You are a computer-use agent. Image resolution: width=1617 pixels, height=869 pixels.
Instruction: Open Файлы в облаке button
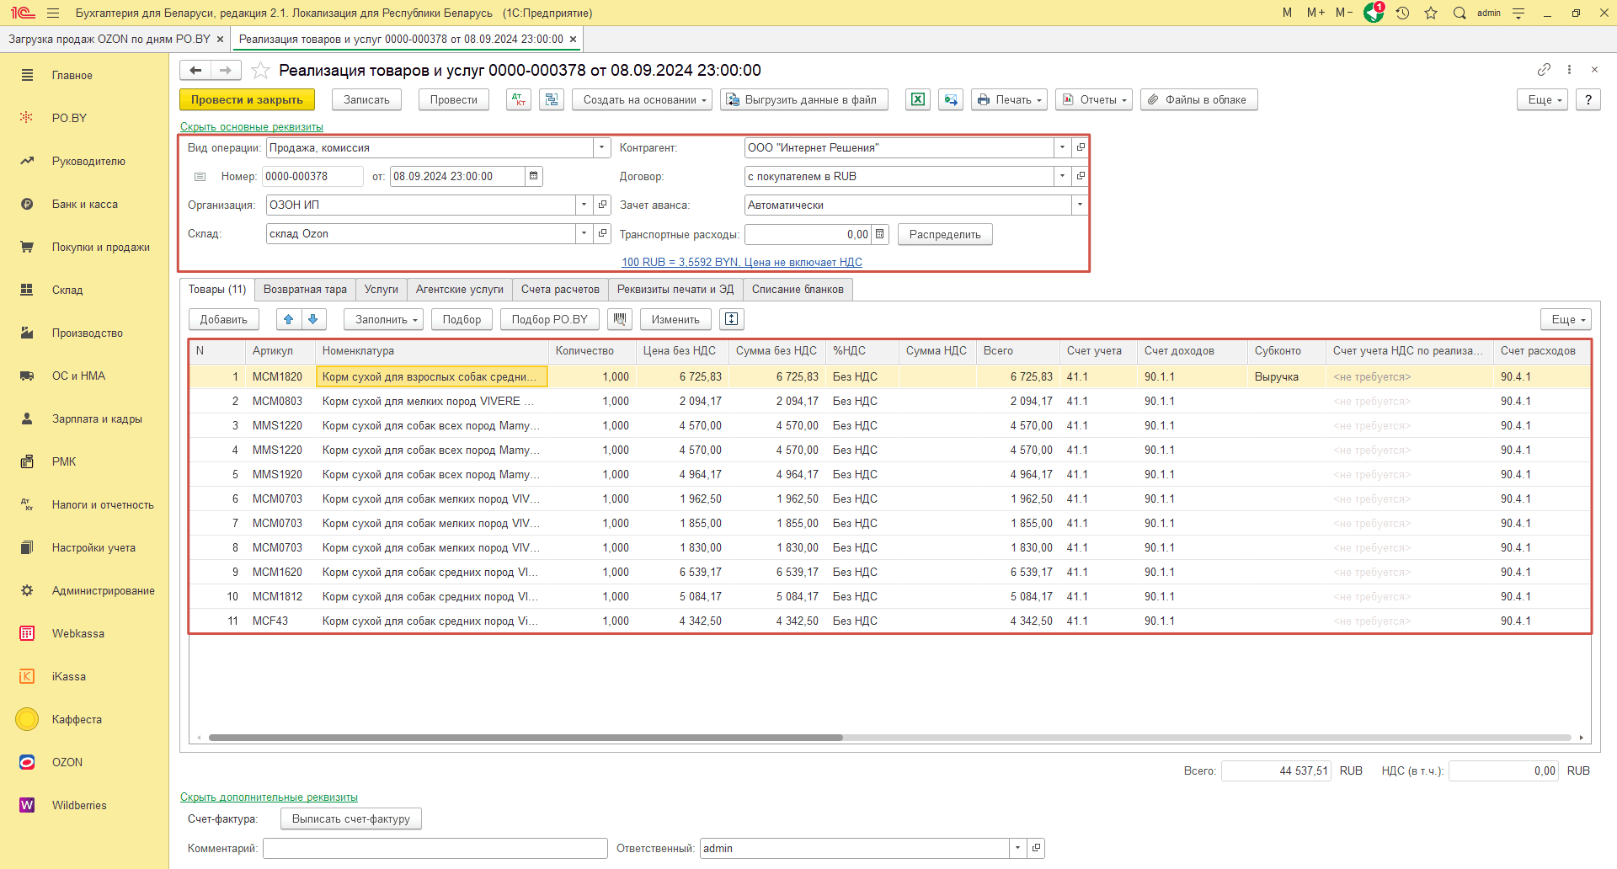1199,99
